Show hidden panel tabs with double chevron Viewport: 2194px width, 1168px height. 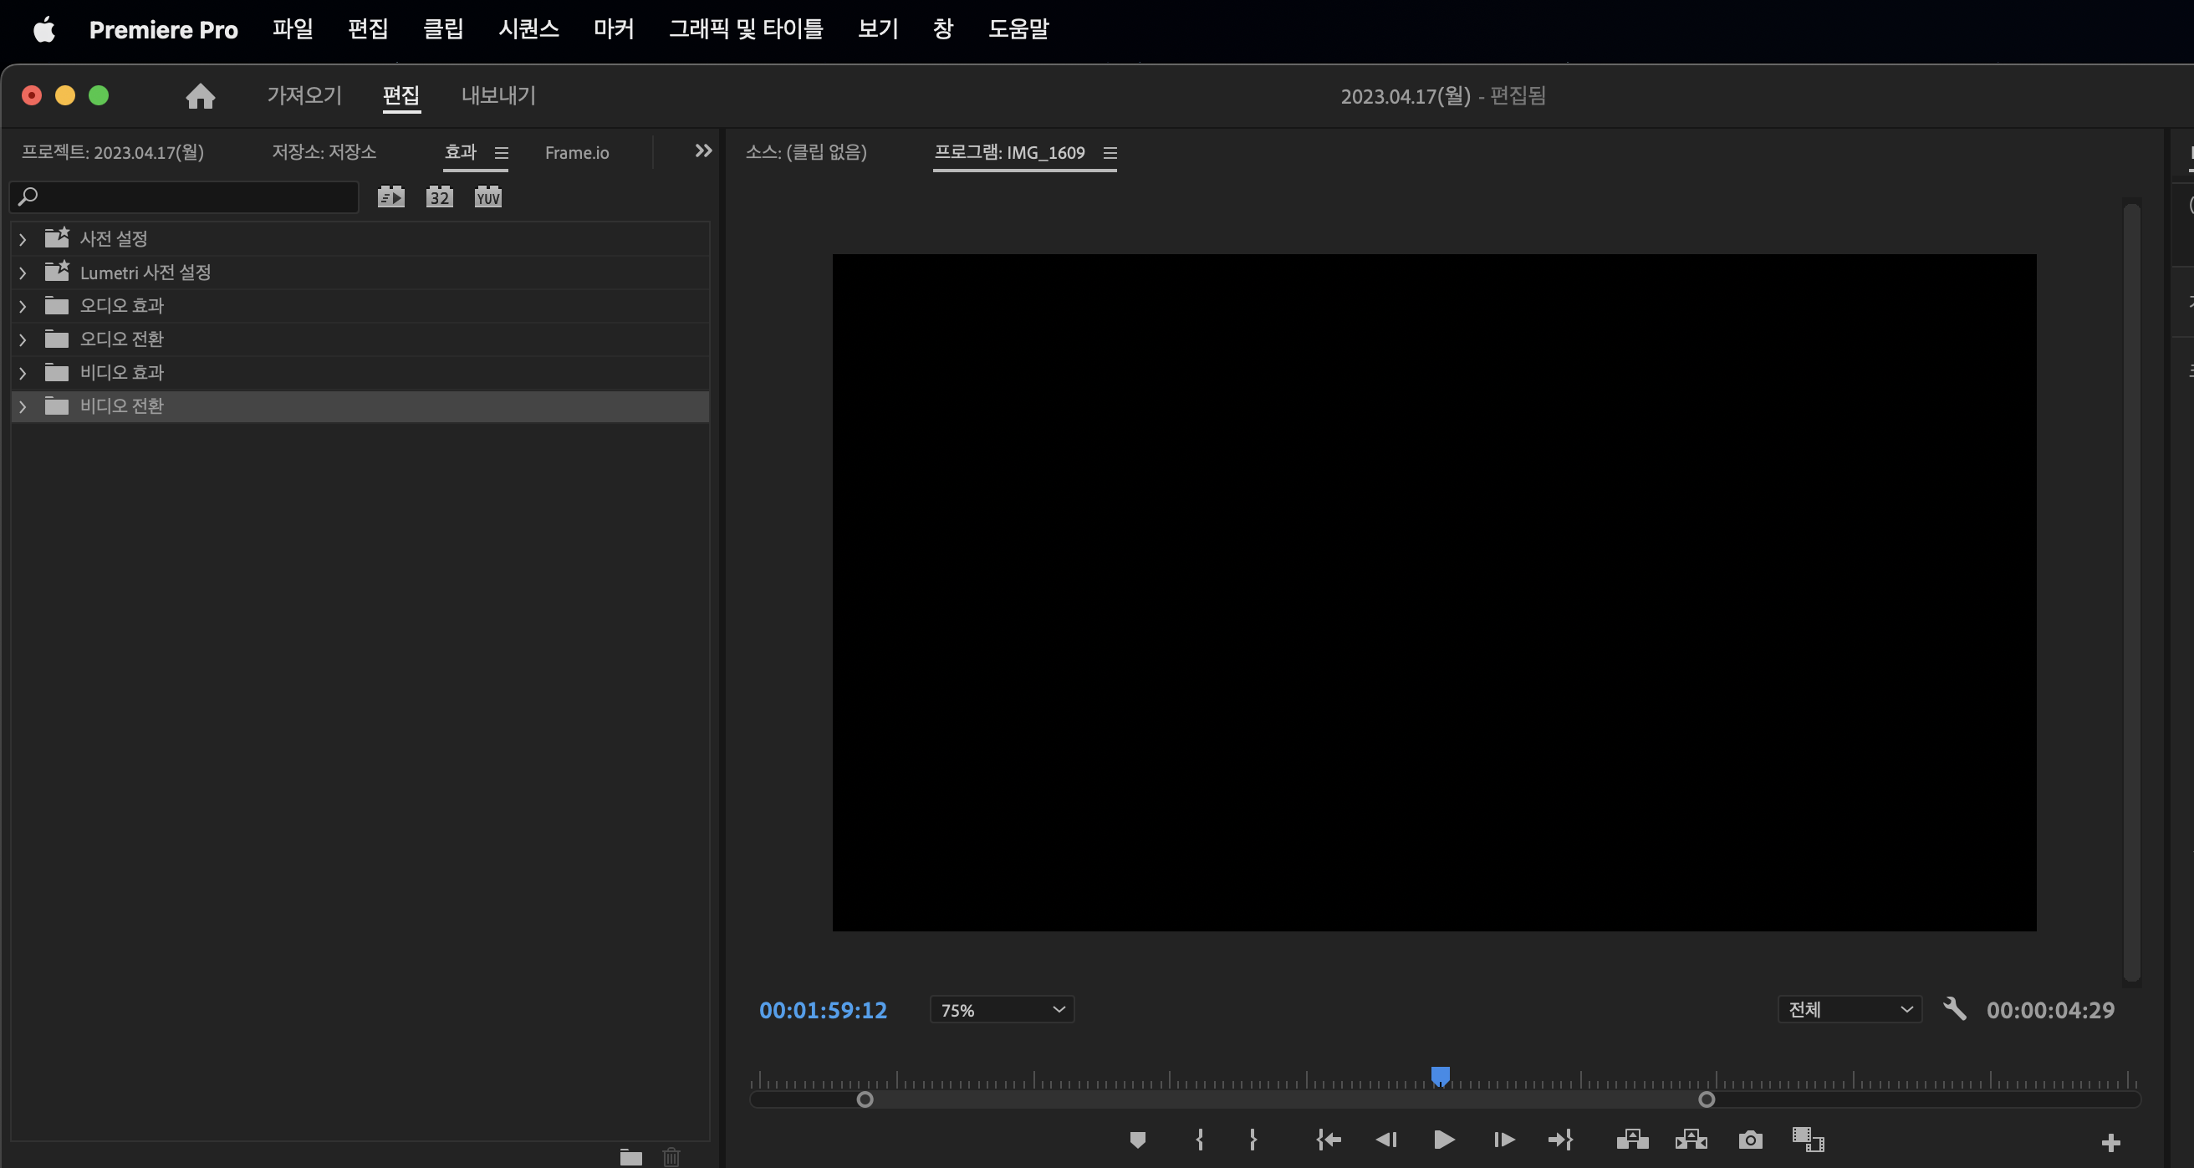click(x=703, y=150)
